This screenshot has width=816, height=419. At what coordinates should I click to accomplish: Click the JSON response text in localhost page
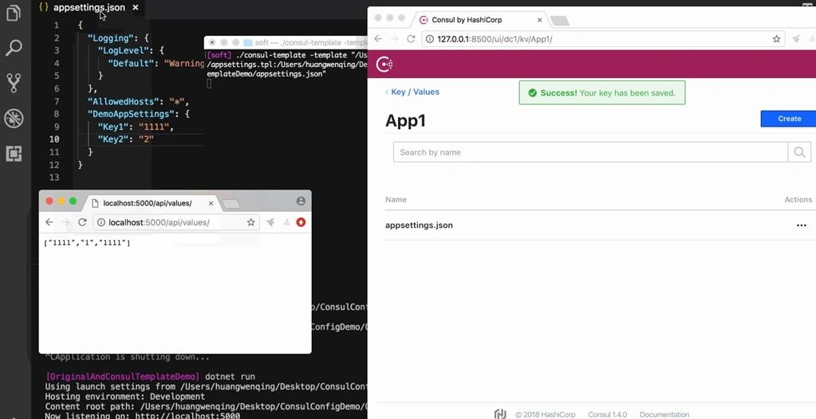[x=87, y=243]
